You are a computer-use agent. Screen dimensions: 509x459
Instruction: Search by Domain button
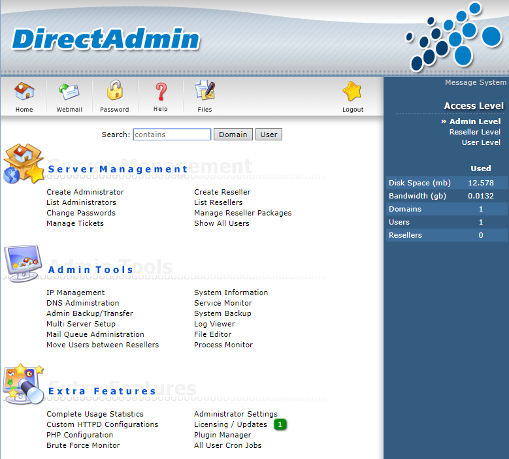pyautogui.click(x=233, y=135)
